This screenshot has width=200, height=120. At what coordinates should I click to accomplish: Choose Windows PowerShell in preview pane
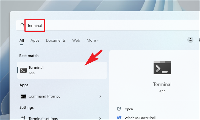(x=140, y=118)
